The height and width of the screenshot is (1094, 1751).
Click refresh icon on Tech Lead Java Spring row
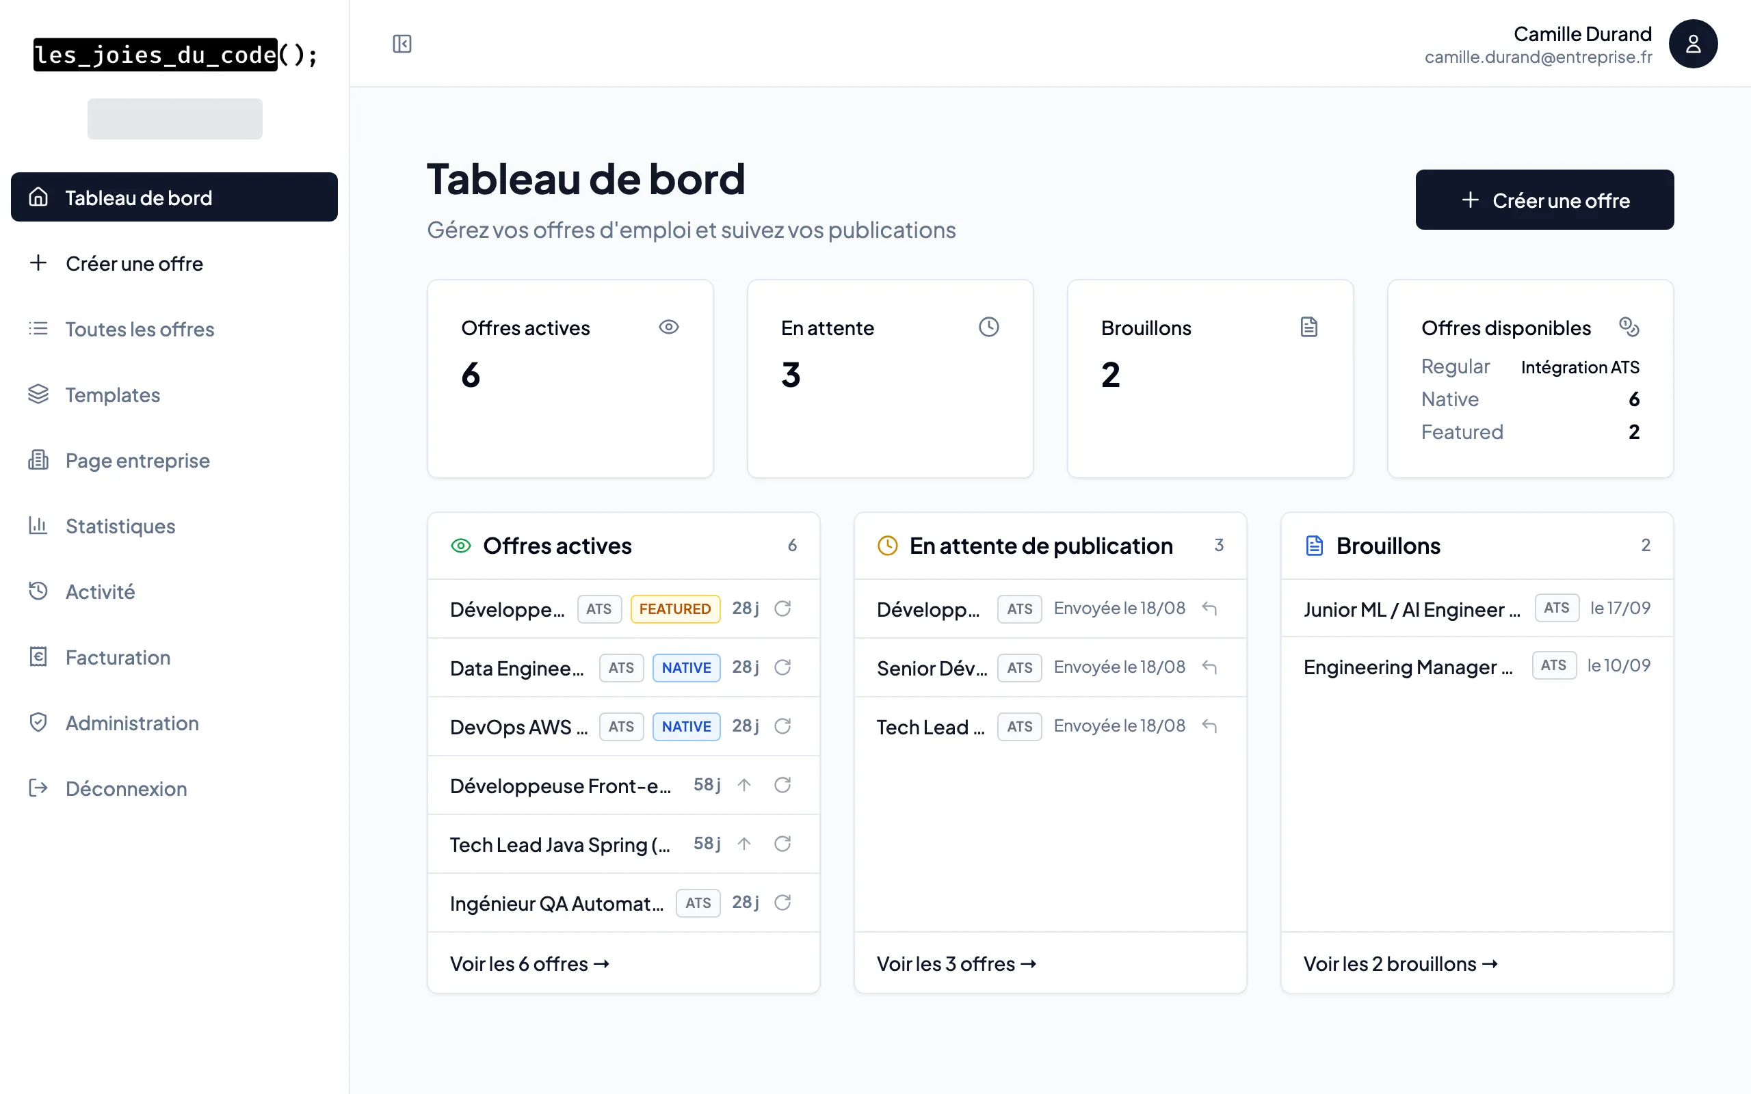pyautogui.click(x=782, y=844)
